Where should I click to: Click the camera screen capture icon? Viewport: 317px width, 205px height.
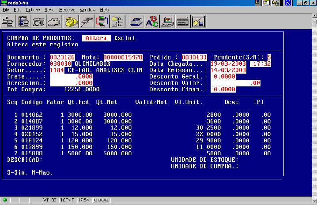pos(38,22)
